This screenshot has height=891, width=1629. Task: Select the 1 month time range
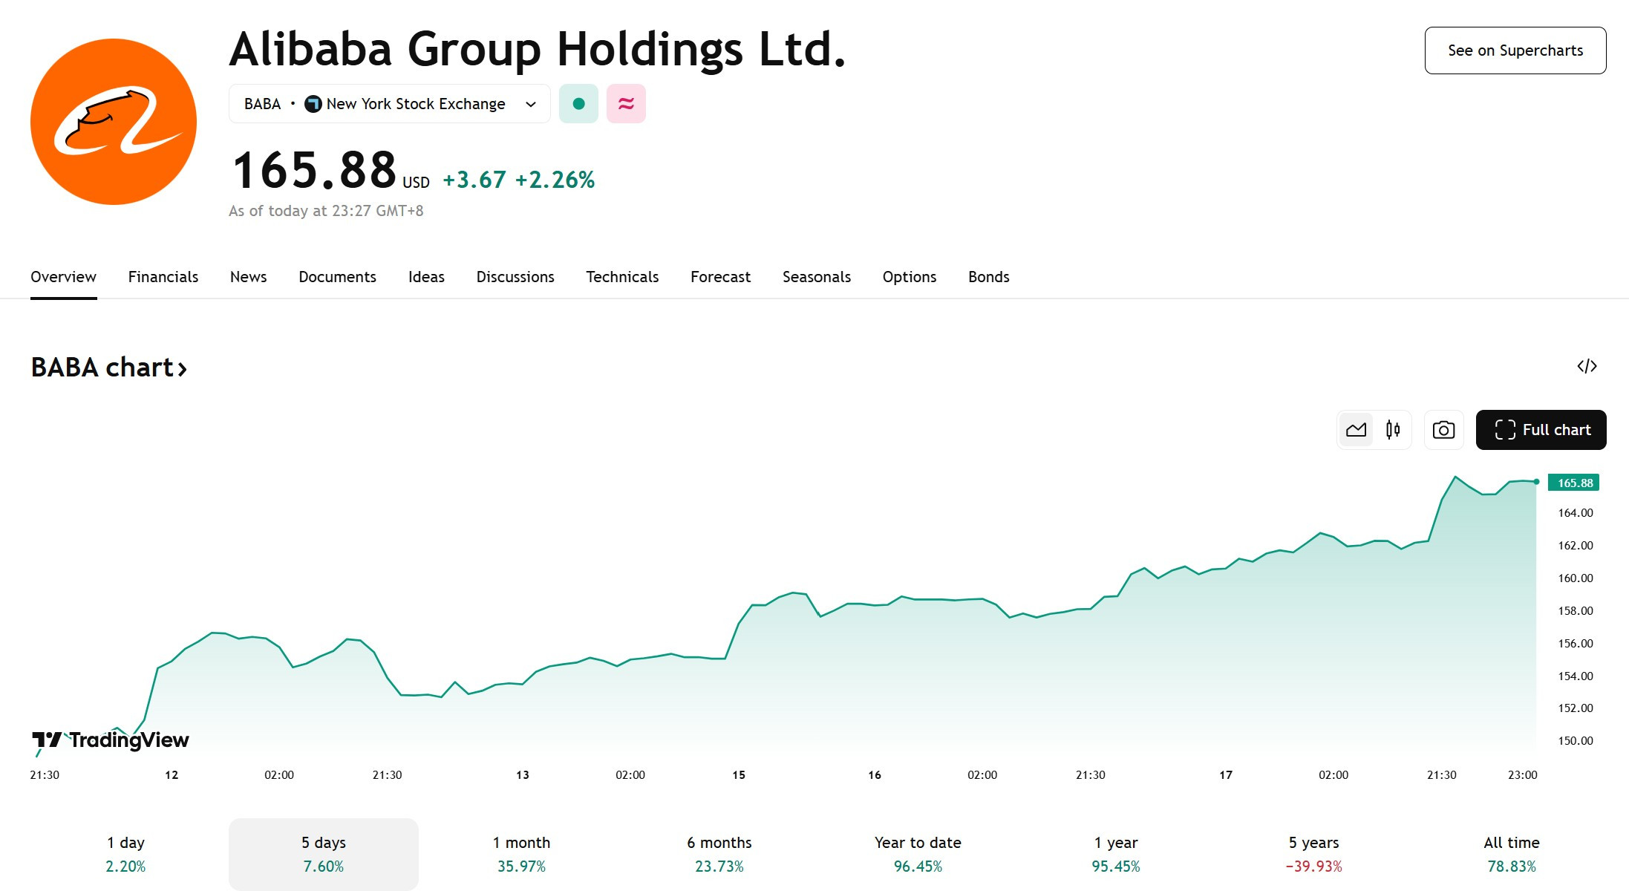click(x=521, y=854)
